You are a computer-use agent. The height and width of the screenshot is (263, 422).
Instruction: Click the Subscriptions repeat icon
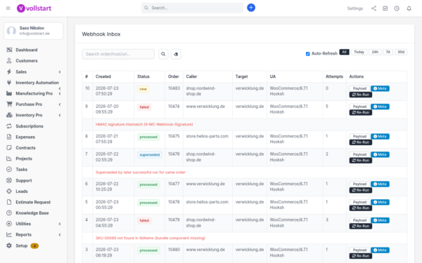[x=9, y=126]
